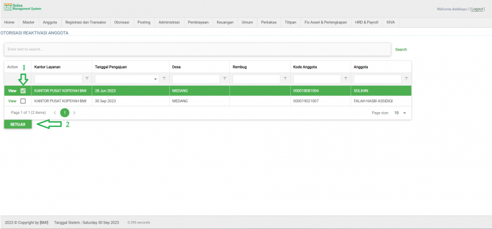Click the Kode Anggota column filter icon

pos(346,79)
